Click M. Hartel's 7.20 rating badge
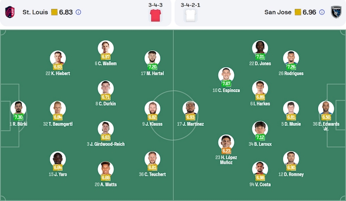 pos(152,67)
